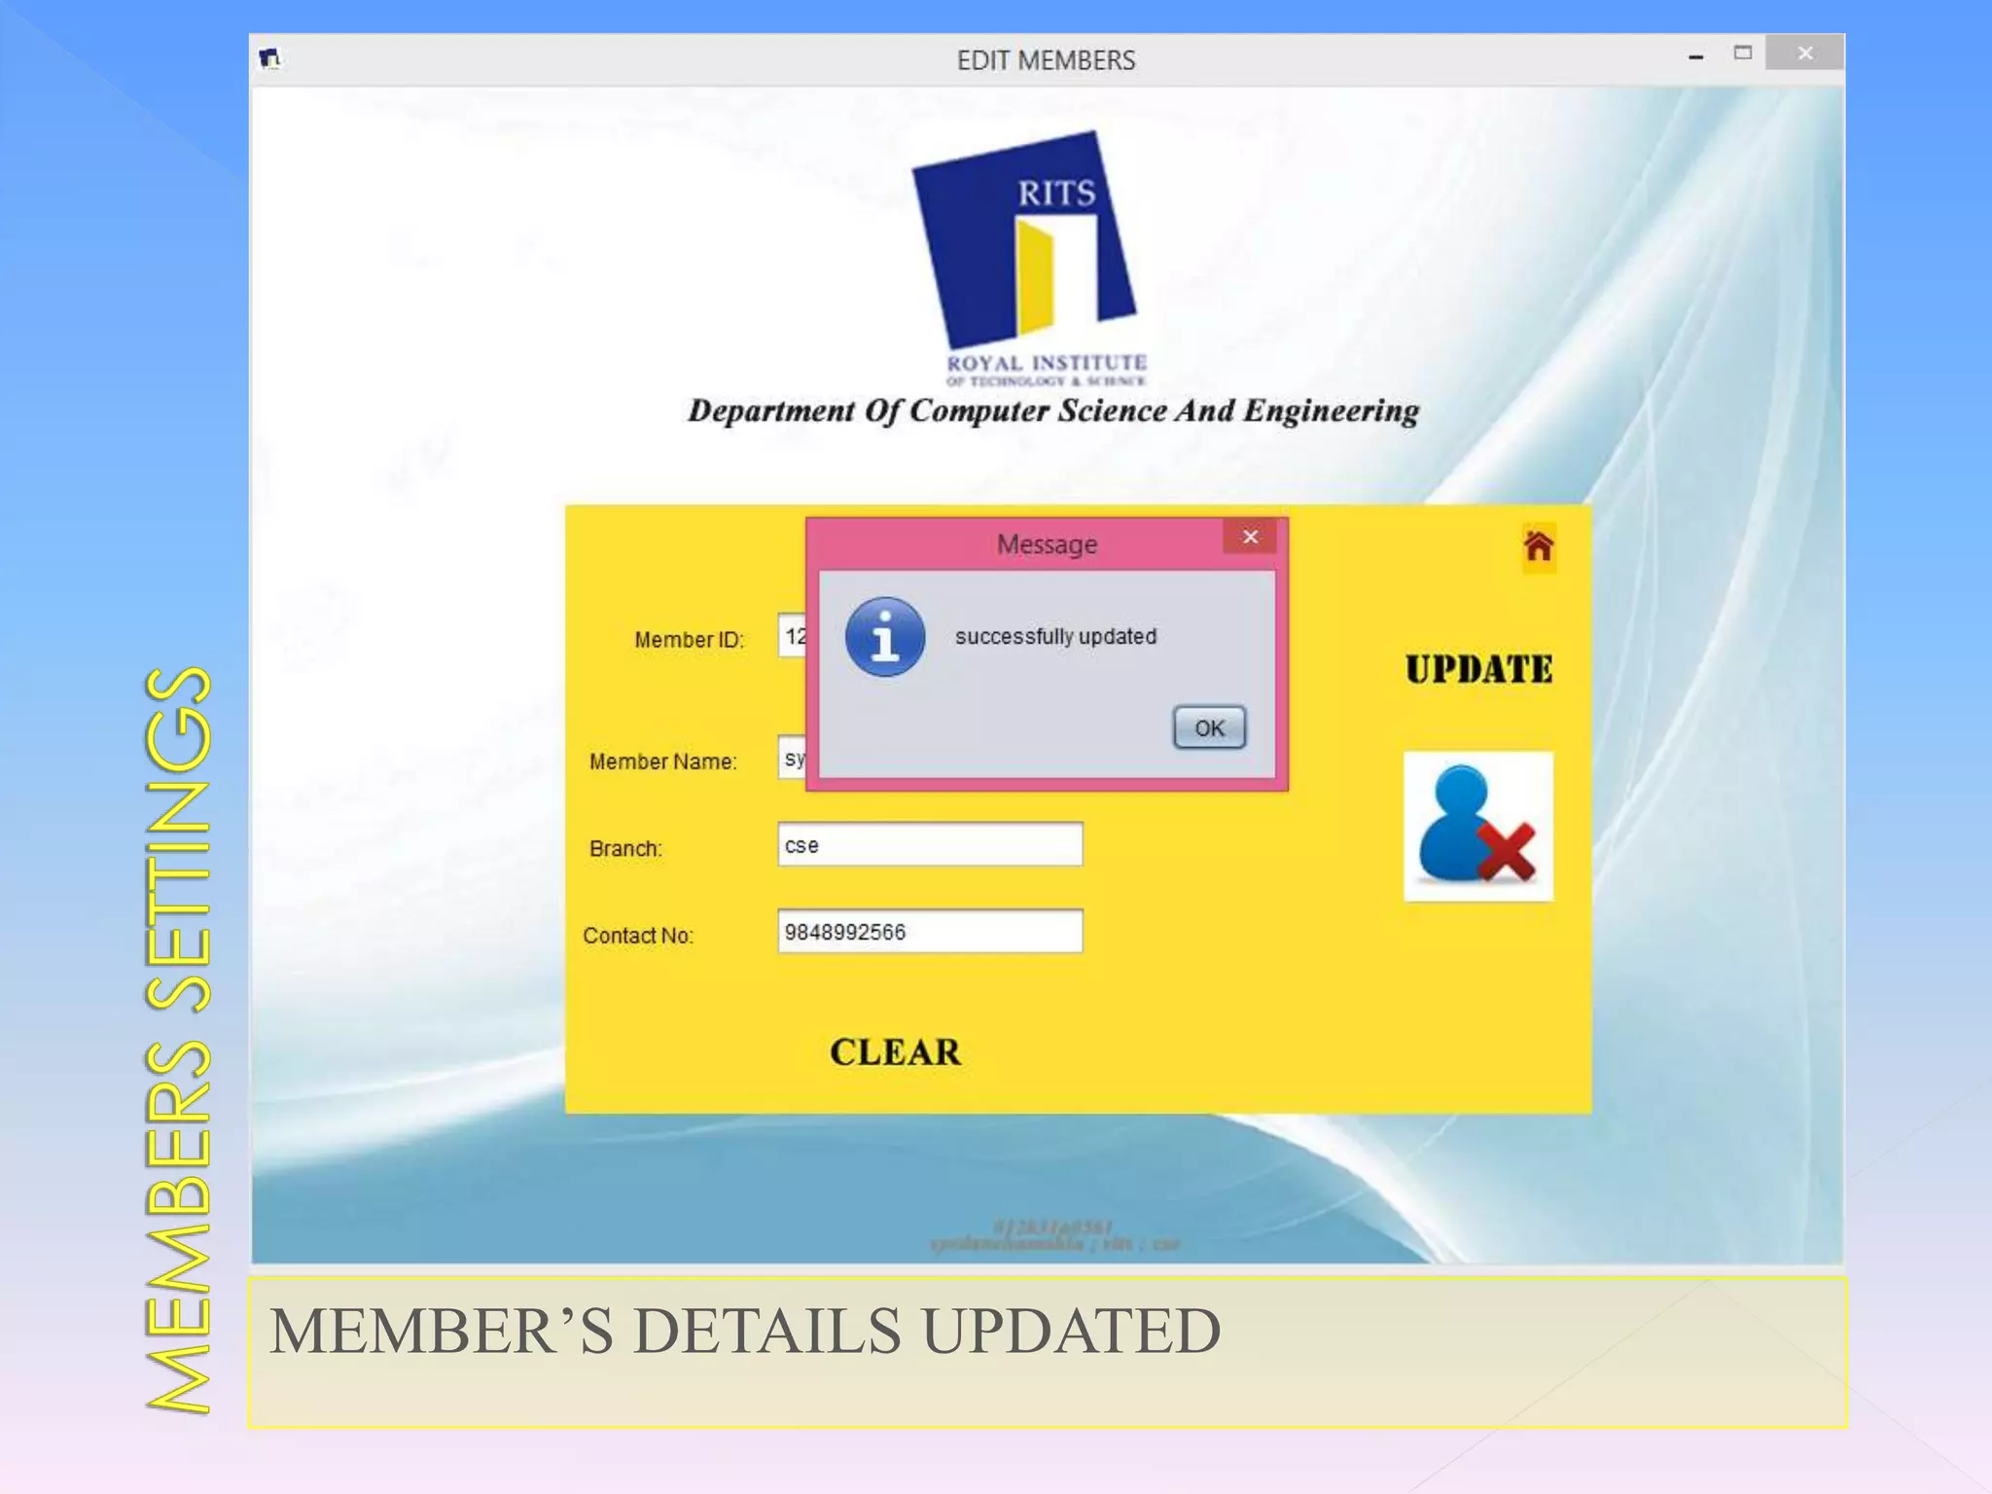Click the 'EDIT MEMBERS' window title
Viewport: 1992px width, 1494px height.
click(1046, 60)
